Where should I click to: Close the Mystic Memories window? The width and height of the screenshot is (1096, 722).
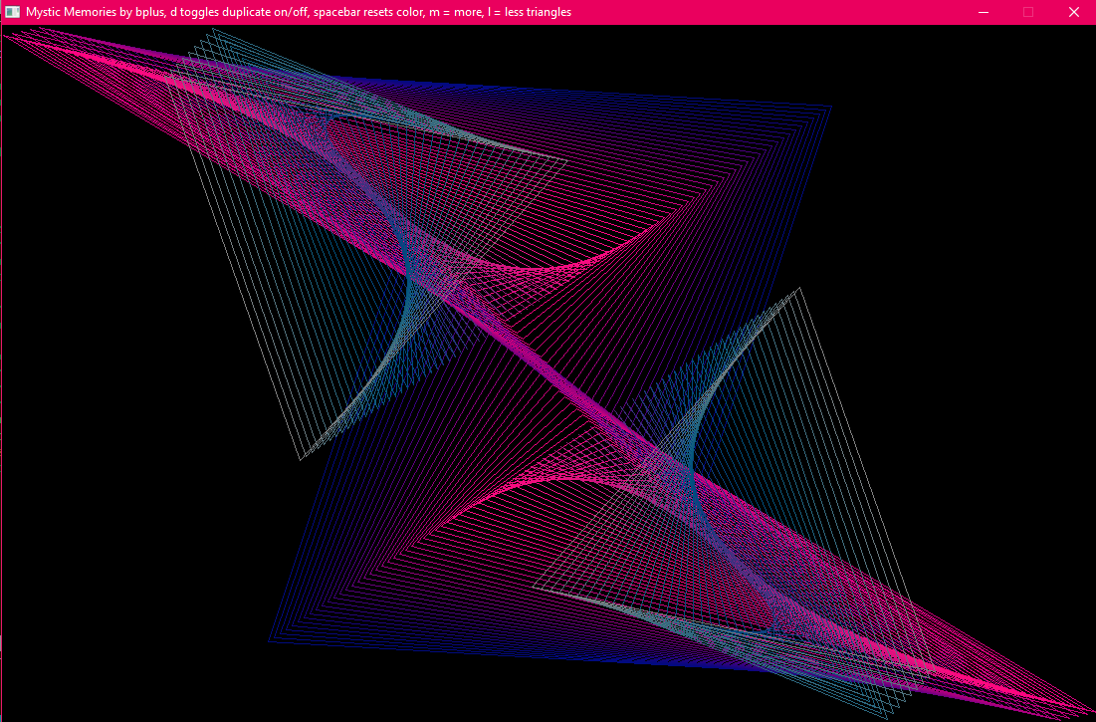[x=1074, y=12]
